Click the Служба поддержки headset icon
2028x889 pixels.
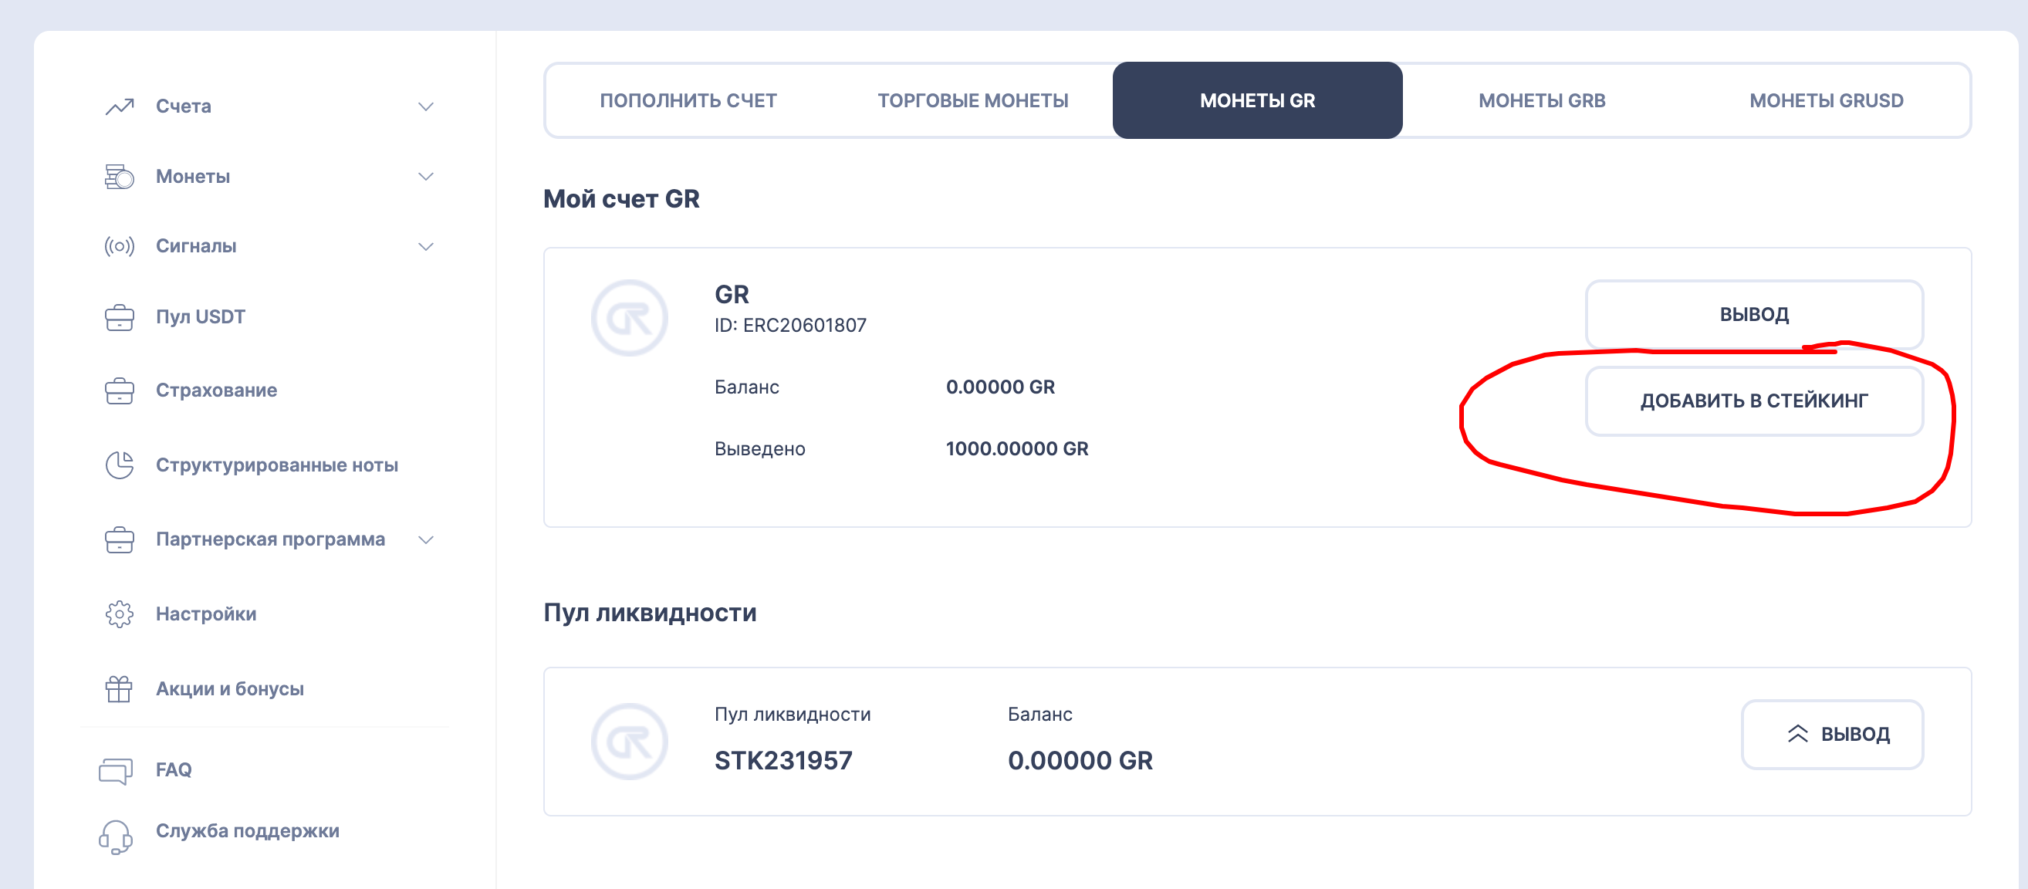[x=116, y=837]
